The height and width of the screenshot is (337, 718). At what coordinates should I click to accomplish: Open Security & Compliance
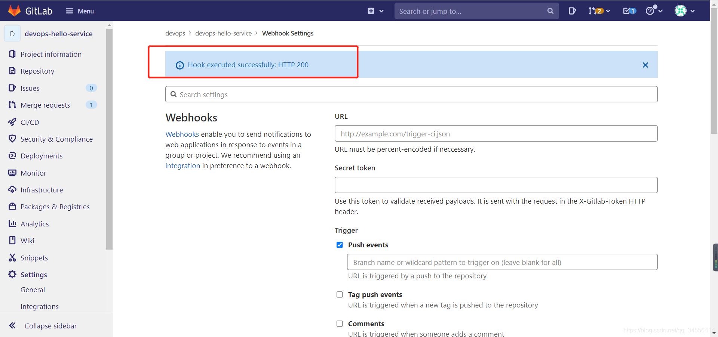tap(56, 139)
